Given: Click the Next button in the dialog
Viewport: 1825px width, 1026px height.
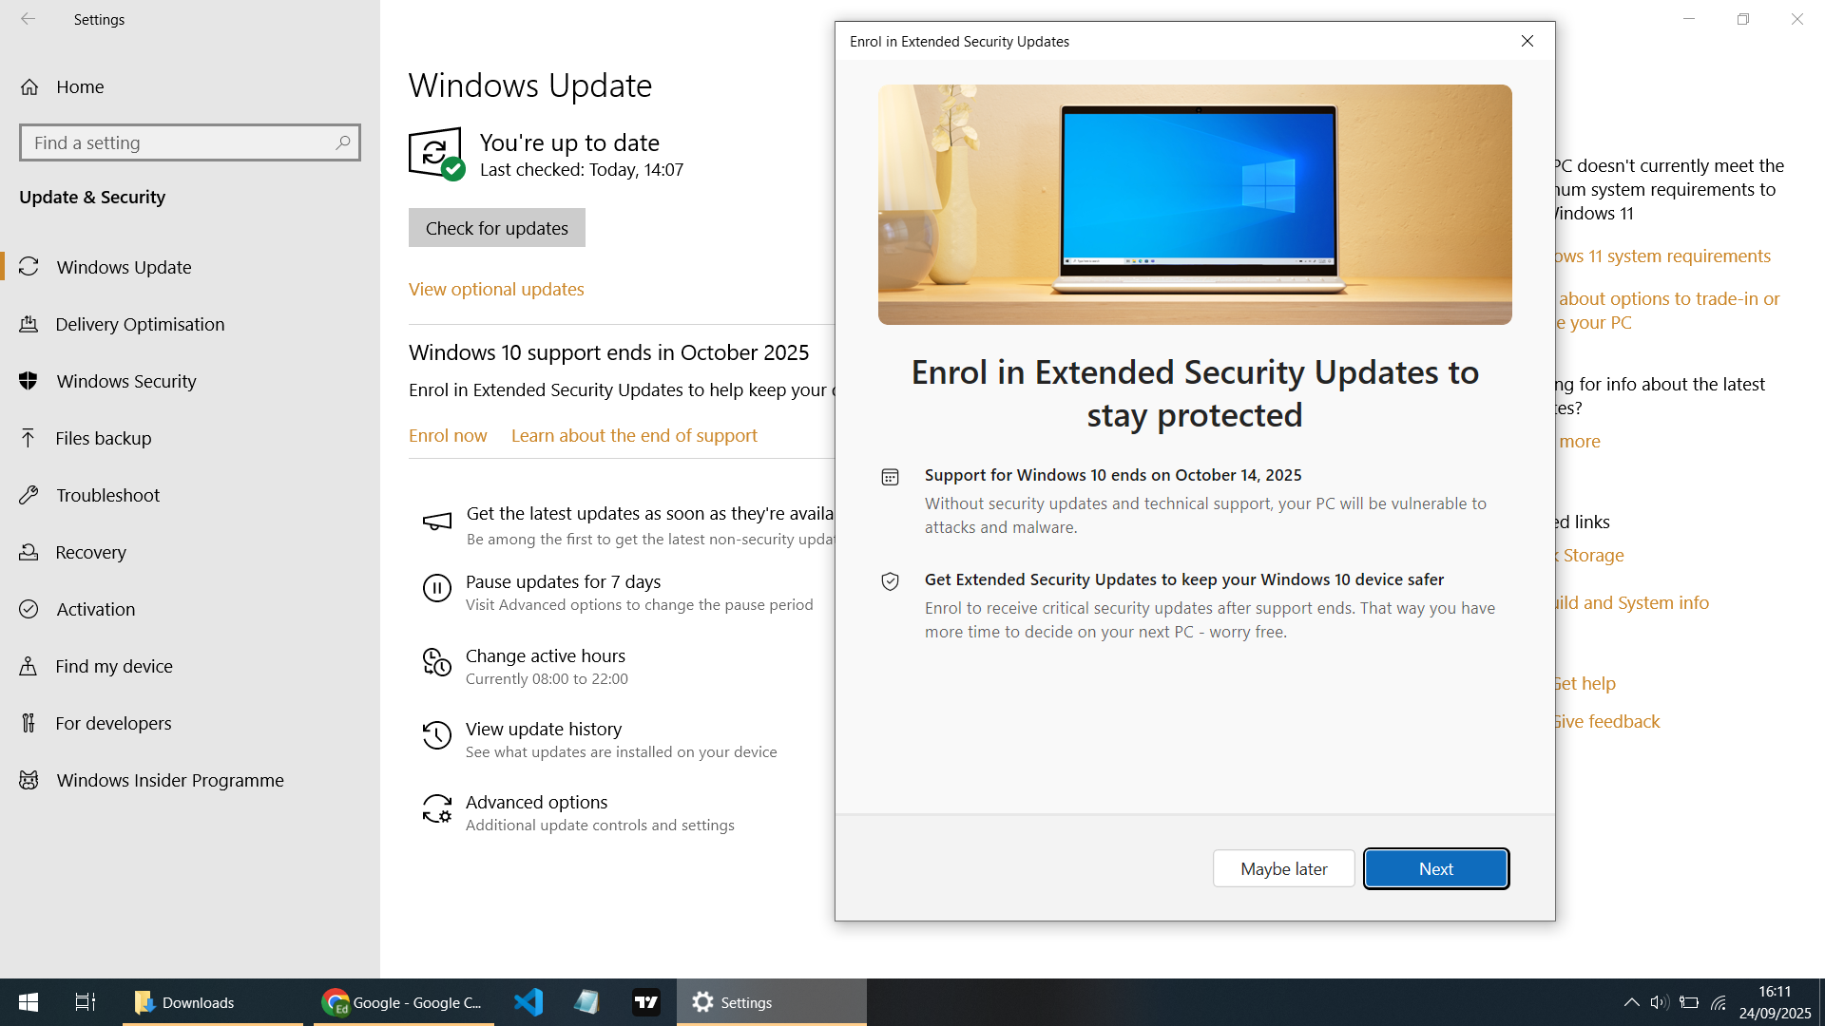Looking at the screenshot, I should click(1435, 867).
